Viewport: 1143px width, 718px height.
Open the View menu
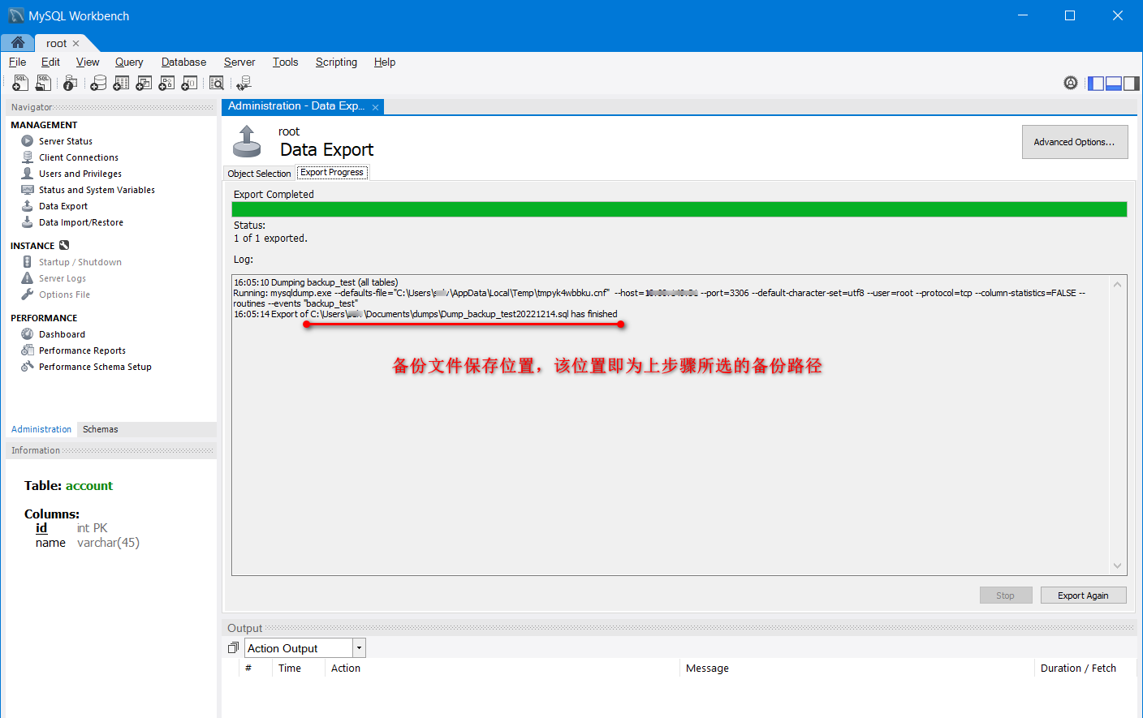[88, 62]
